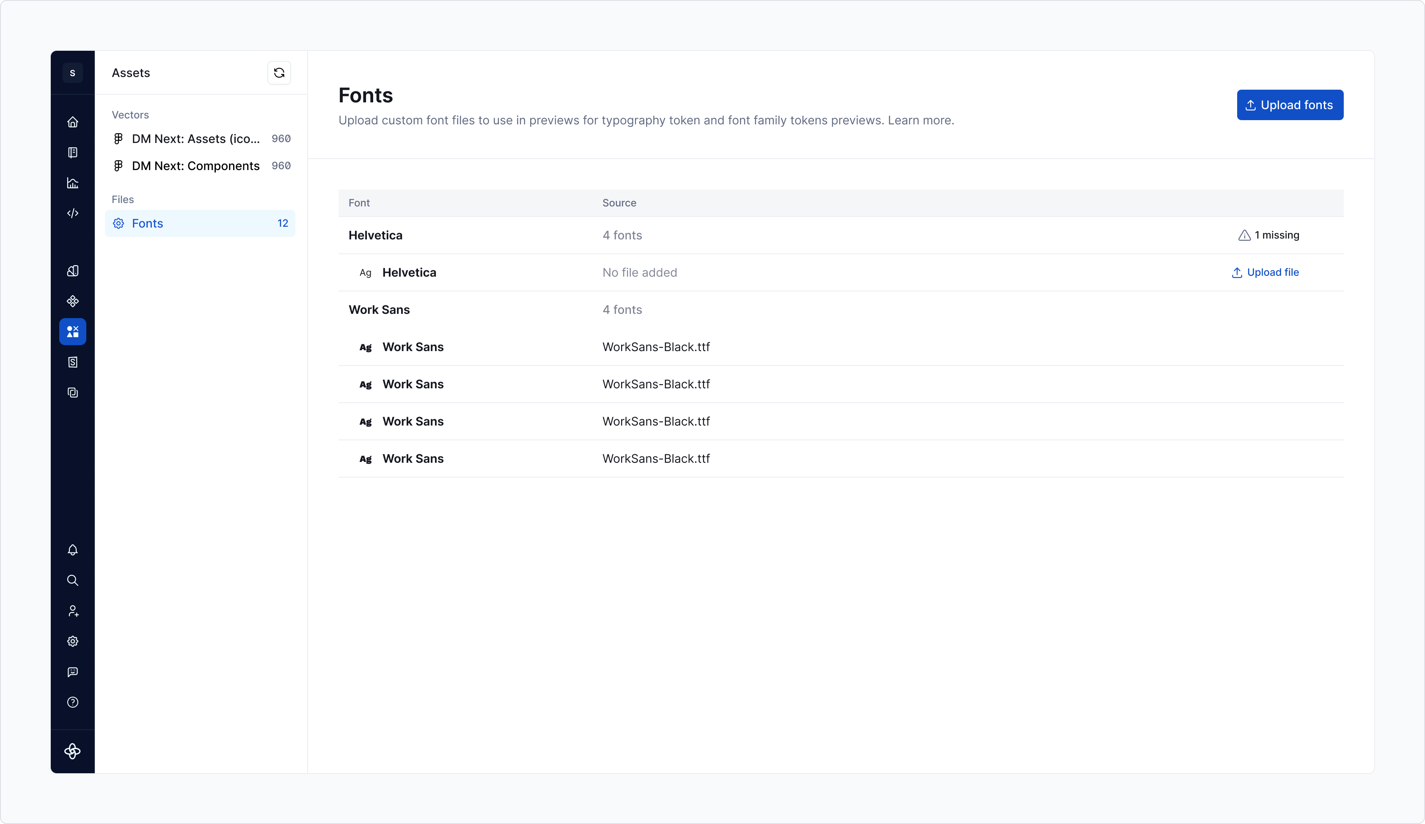Open the Documentation section

tap(72, 153)
